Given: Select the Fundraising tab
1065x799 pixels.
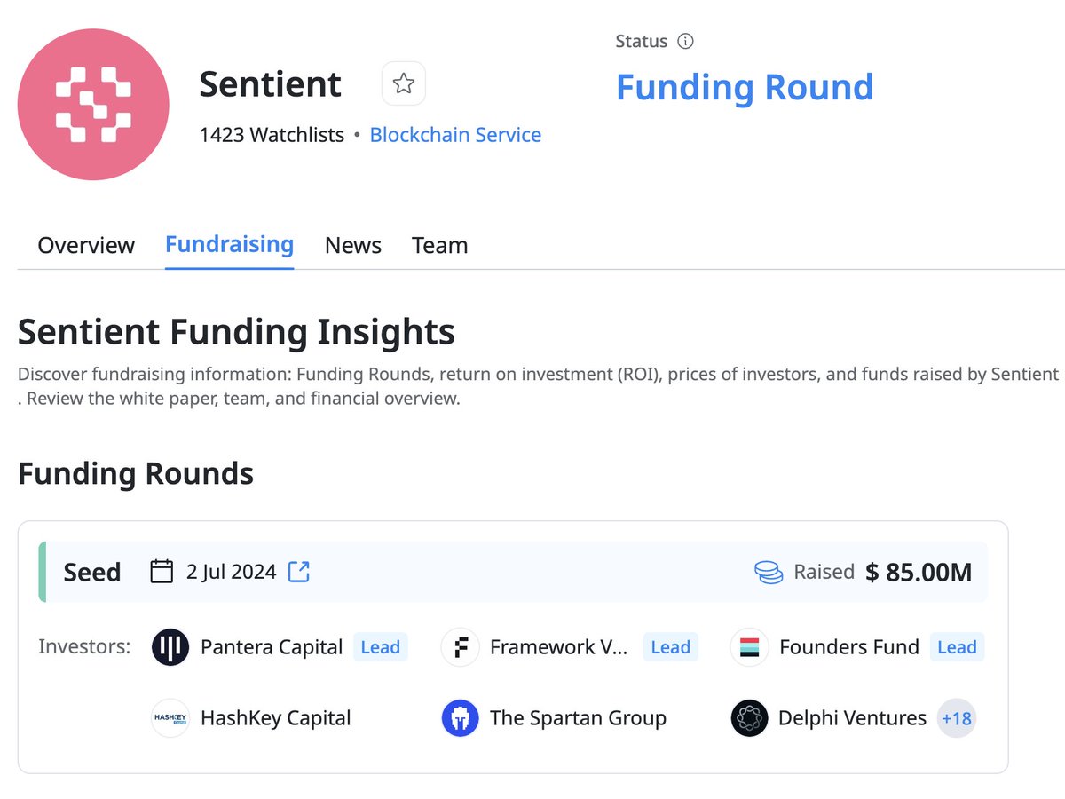Looking at the screenshot, I should click(229, 244).
